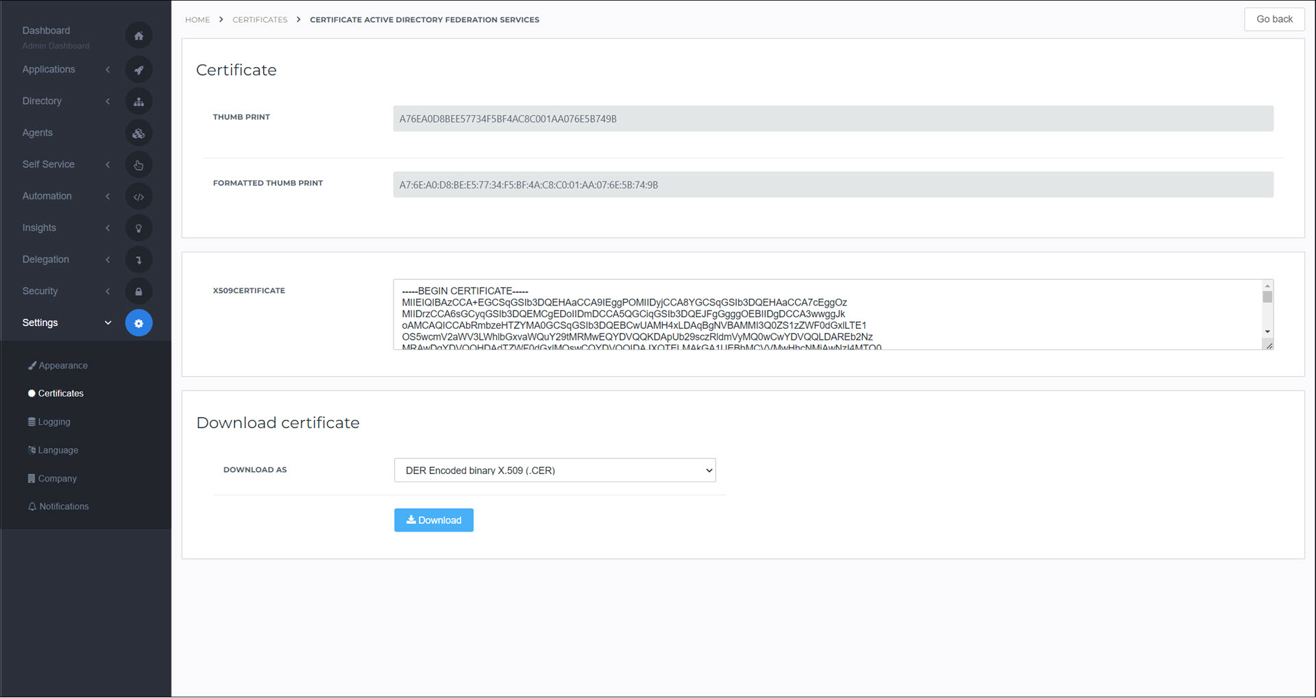Click the certificate textarea scroll down arrow
1316x698 pixels.
point(1267,332)
